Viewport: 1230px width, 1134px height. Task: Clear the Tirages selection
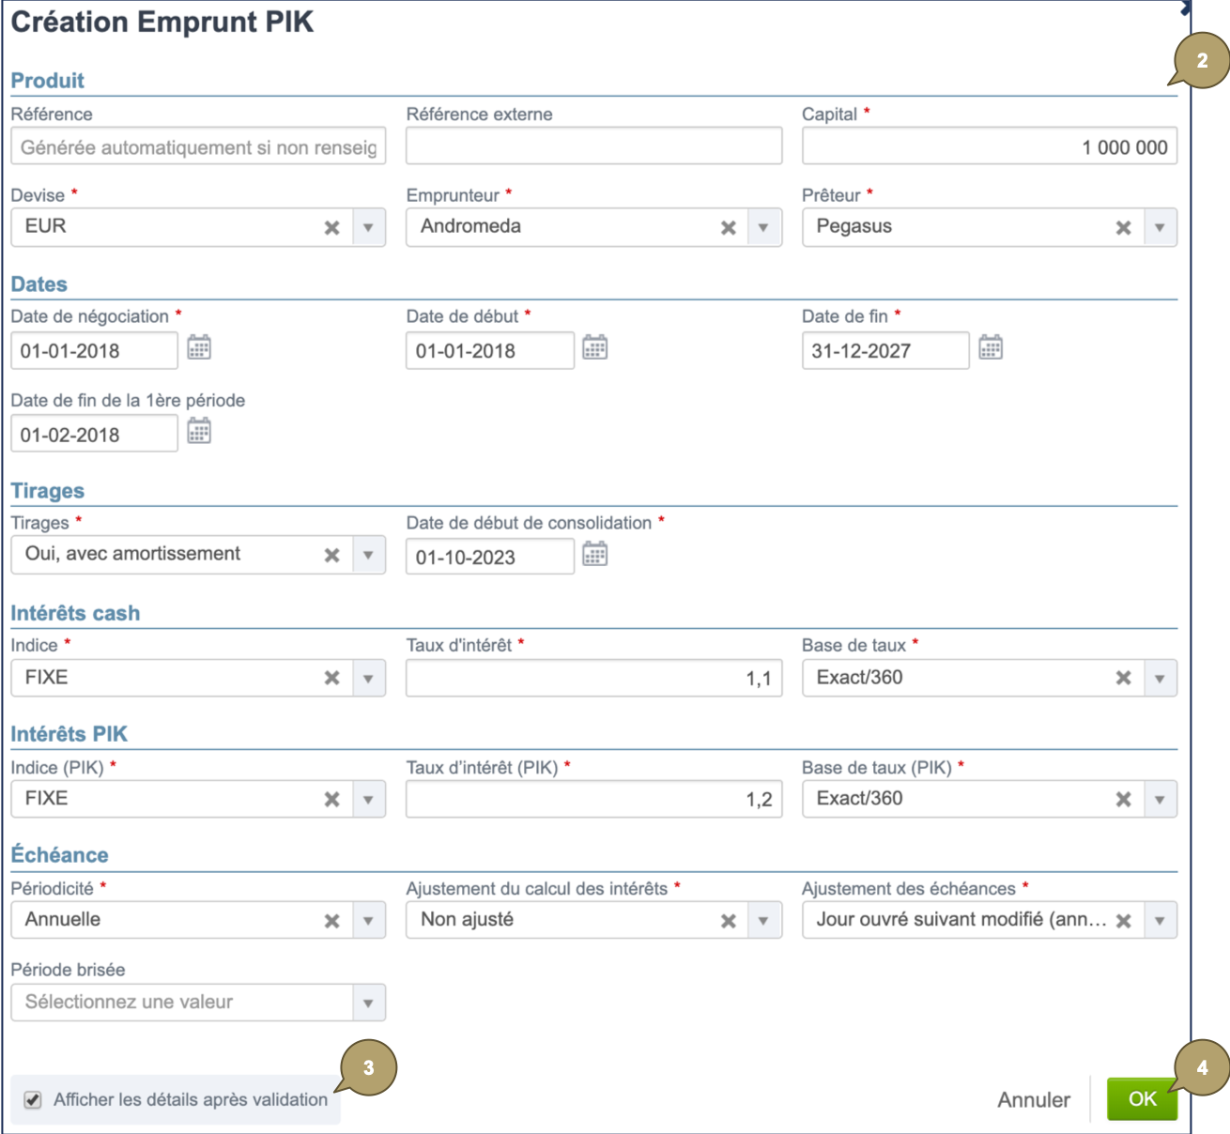(332, 556)
